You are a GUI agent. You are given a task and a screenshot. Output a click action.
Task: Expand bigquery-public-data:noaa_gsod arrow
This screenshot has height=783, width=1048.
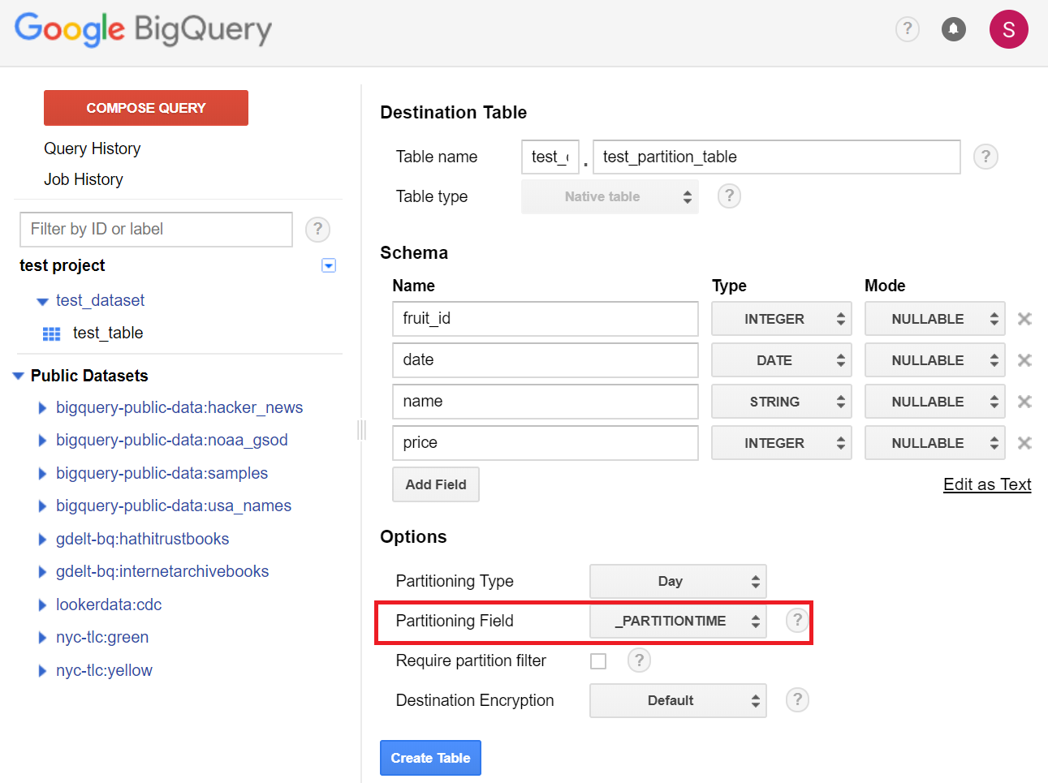pyautogui.click(x=42, y=441)
